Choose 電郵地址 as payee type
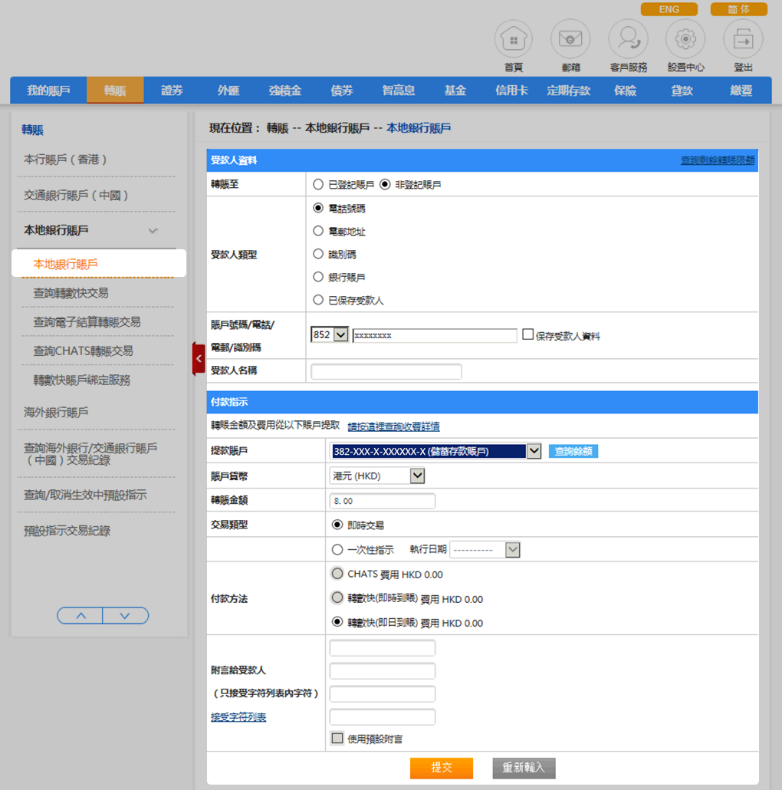782x790 pixels. (318, 231)
